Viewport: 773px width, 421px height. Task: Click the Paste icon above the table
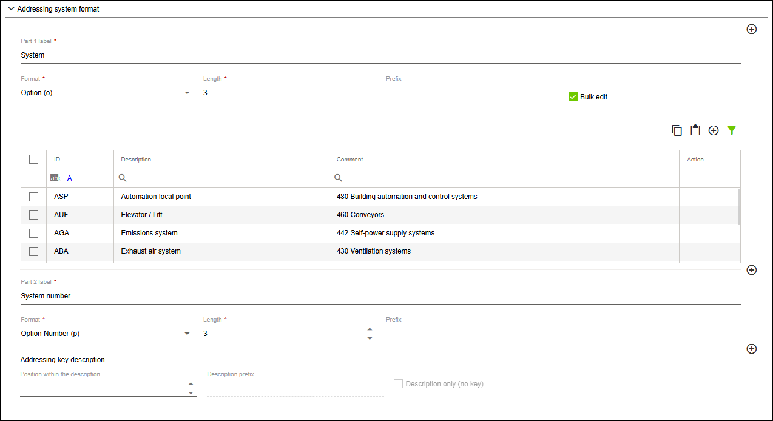(695, 130)
